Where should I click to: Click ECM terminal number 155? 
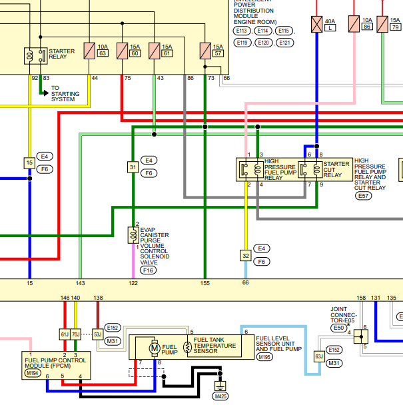(x=205, y=283)
